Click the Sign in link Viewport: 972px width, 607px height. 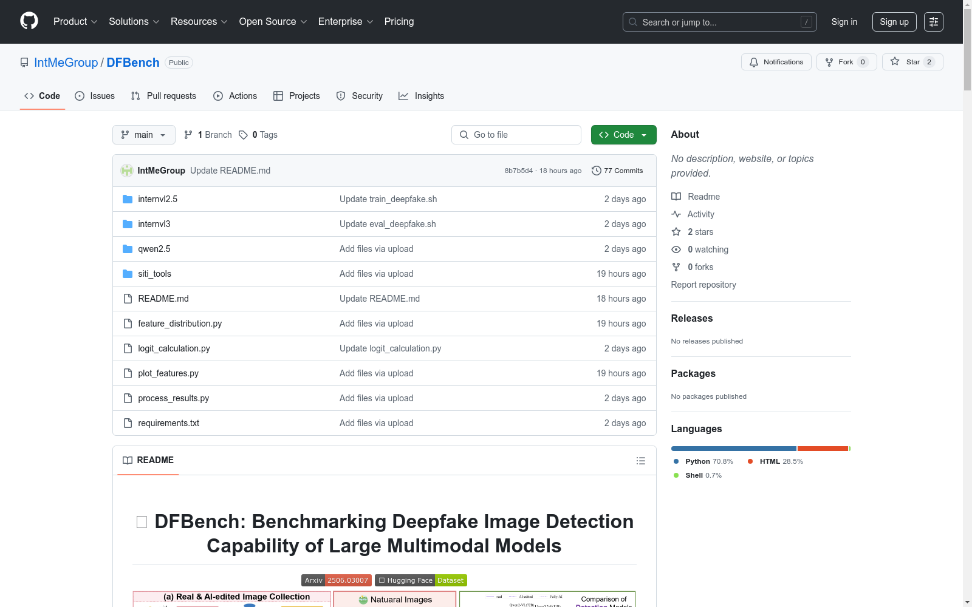click(844, 22)
